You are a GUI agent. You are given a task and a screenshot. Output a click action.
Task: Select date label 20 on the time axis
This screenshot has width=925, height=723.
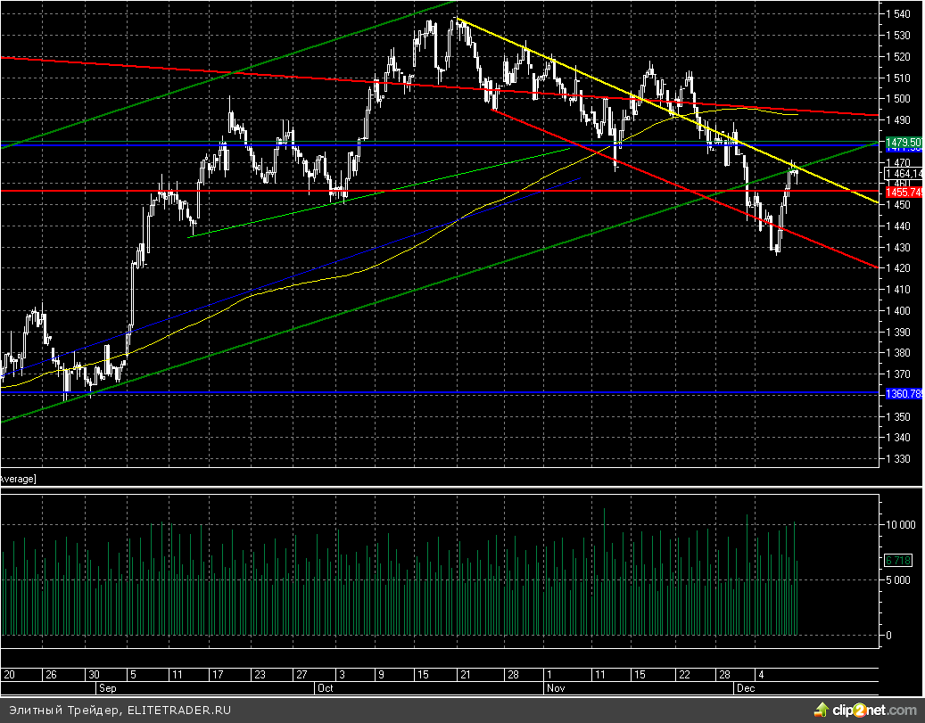10,675
